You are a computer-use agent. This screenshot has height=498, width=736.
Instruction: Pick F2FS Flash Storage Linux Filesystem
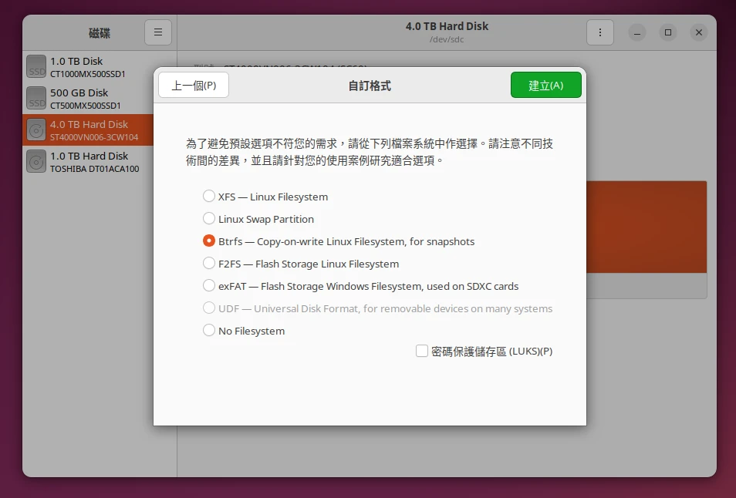tap(209, 264)
